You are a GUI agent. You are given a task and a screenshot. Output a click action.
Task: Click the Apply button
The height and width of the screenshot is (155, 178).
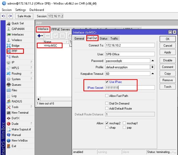(x=167, y=52)
